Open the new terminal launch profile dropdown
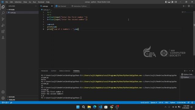The image size is (195, 110). 187,71
